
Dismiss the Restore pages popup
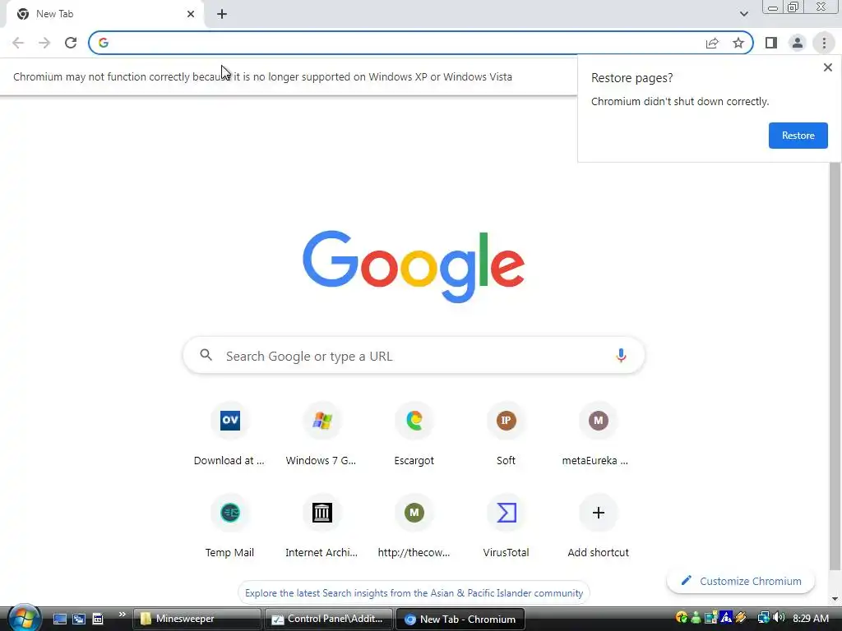pos(827,67)
